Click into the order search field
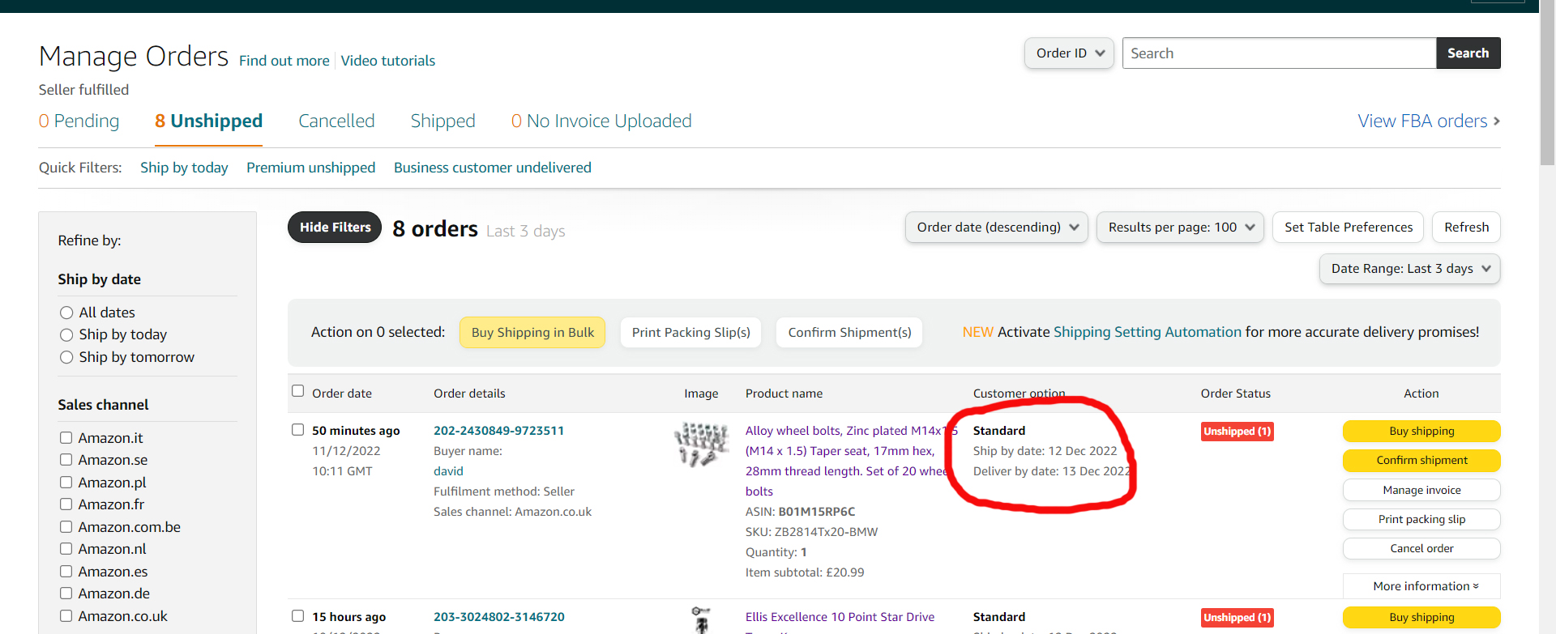 tap(1279, 53)
